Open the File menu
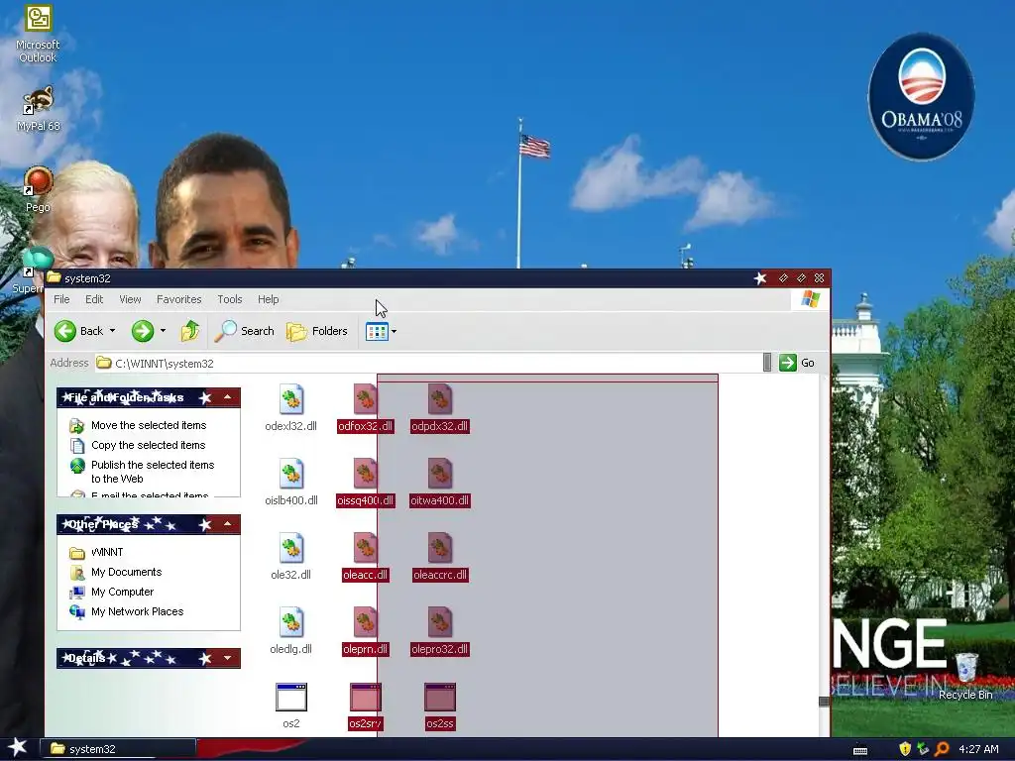 coord(61,299)
